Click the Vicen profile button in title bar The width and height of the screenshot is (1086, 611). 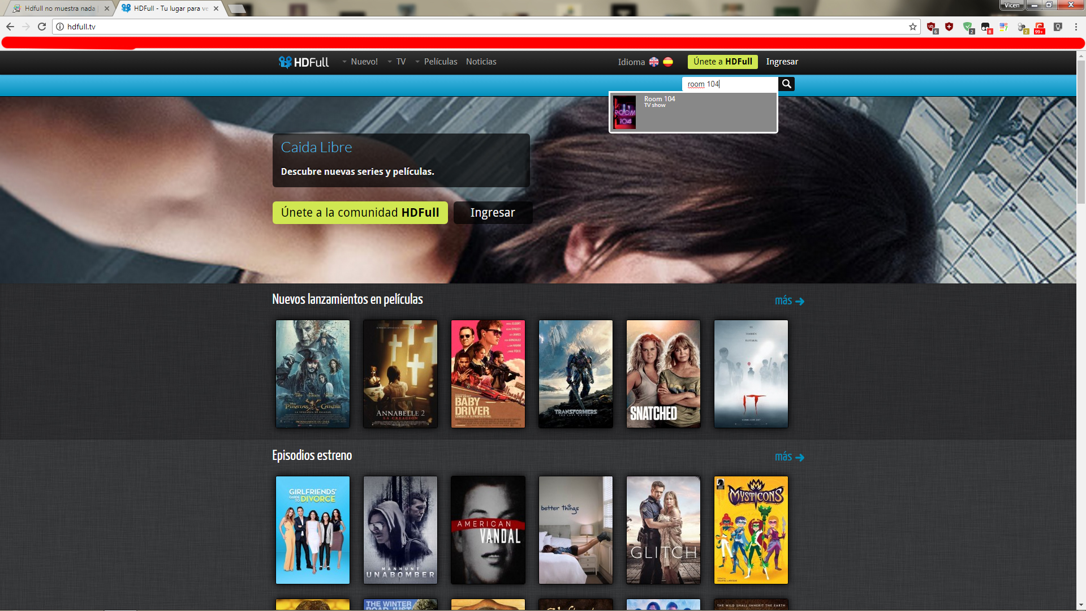coord(1012,5)
